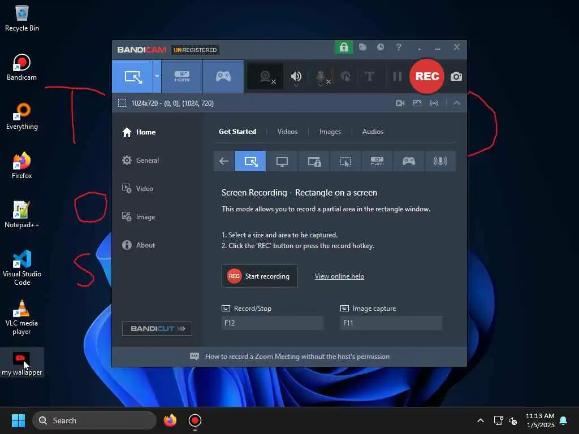This screenshot has height=434, width=579.
Task: Switch to Images tab
Action: click(x=330, y=131)
